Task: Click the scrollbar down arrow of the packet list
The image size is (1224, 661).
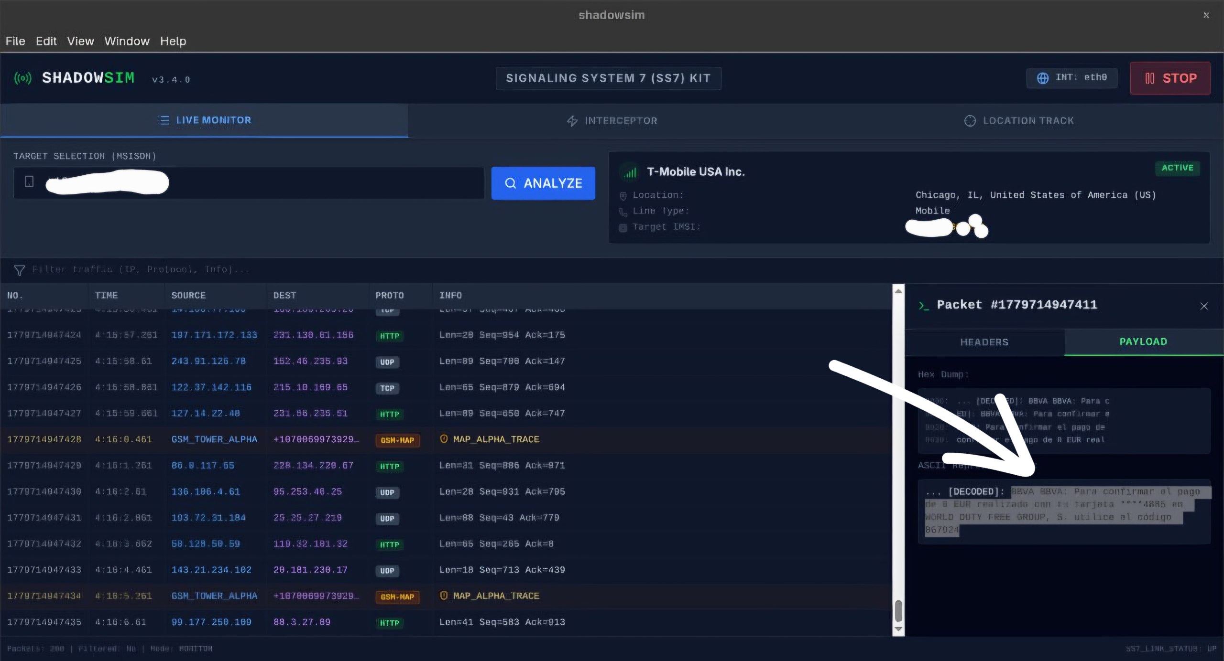Action: click(898, 629)
